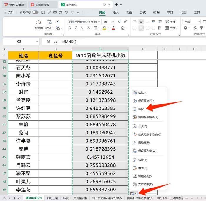
Task: Switch to the 四班三倒 sheet tab
Action: tap(52, 198)
